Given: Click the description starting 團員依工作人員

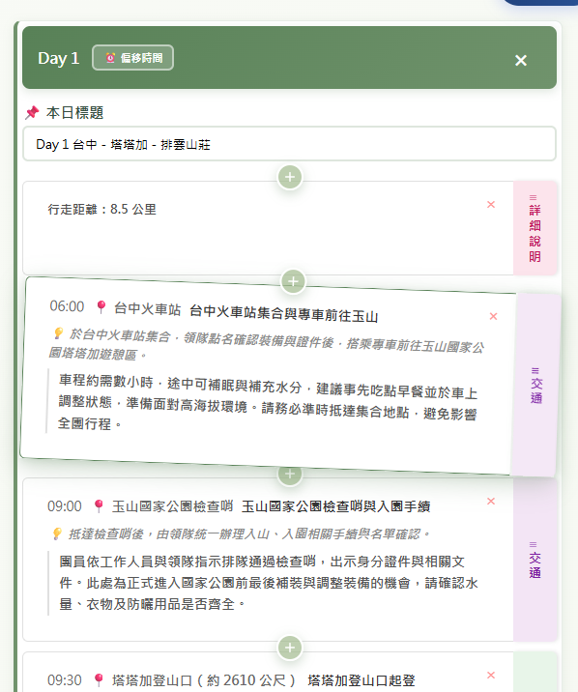Looking at the screenshot, I should pyautogui.click(x=269, y=583).
